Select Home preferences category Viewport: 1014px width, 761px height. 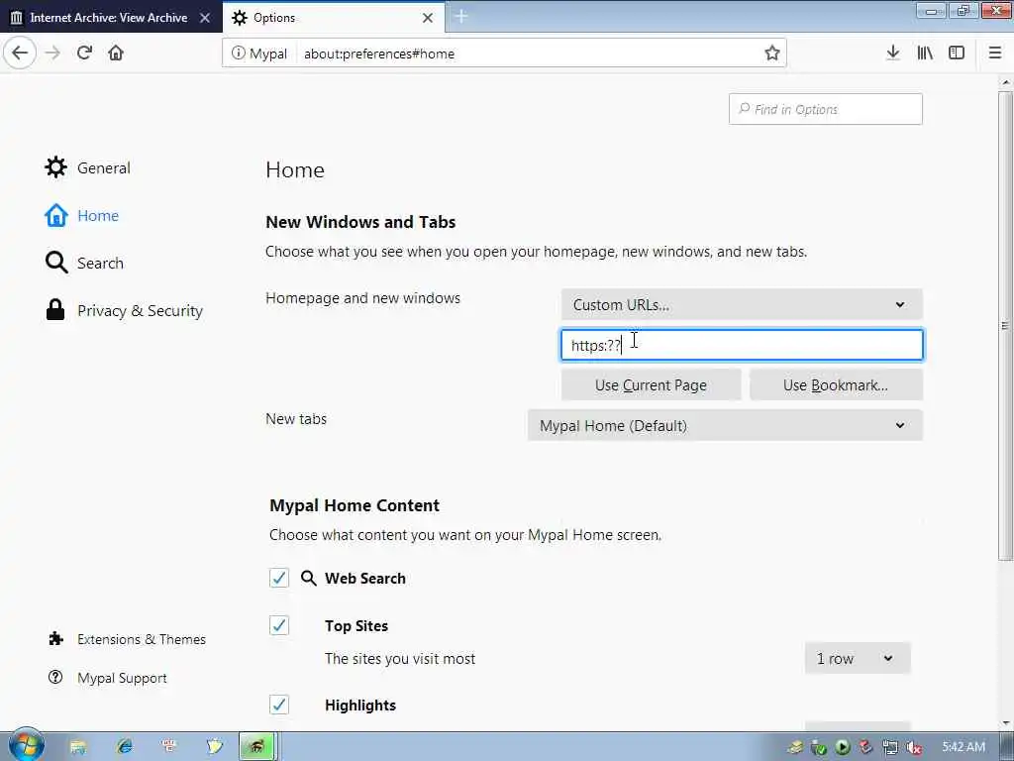click(81, 215)
